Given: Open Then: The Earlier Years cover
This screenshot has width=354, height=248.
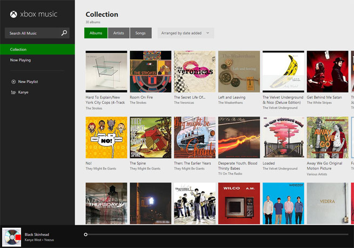Looking at the screenshot, I should pyautogui.click(x=195, y=138).
